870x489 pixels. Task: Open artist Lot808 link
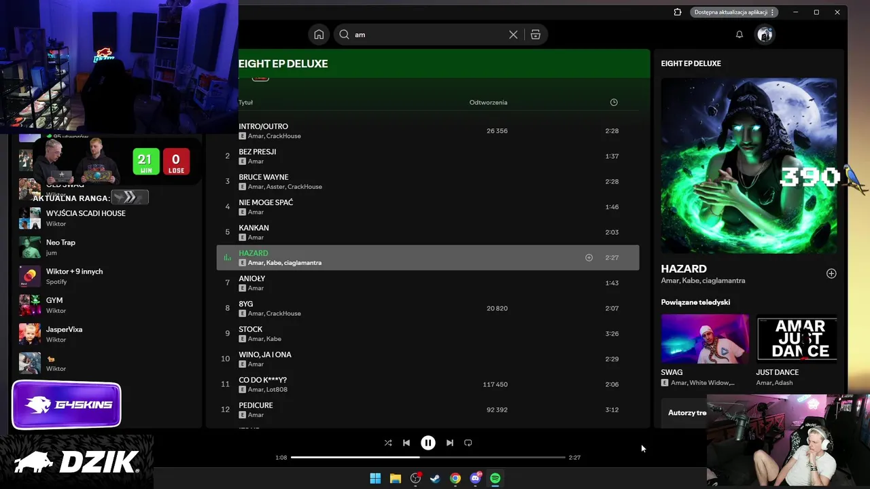(277, 390)
